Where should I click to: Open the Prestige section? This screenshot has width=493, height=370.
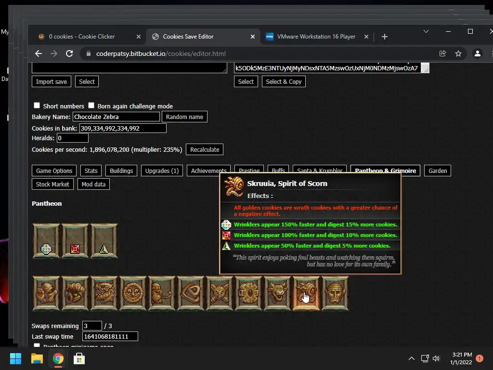pyautogui.click(x=249, y=169)
